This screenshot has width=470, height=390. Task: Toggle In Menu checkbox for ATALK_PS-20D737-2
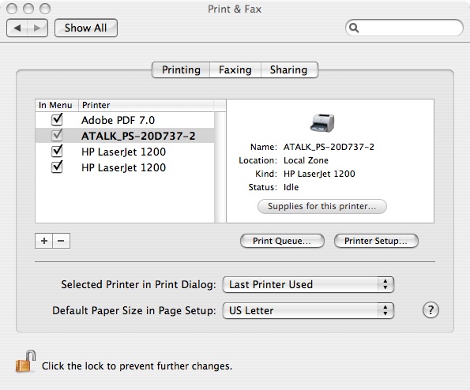point(57,135)
